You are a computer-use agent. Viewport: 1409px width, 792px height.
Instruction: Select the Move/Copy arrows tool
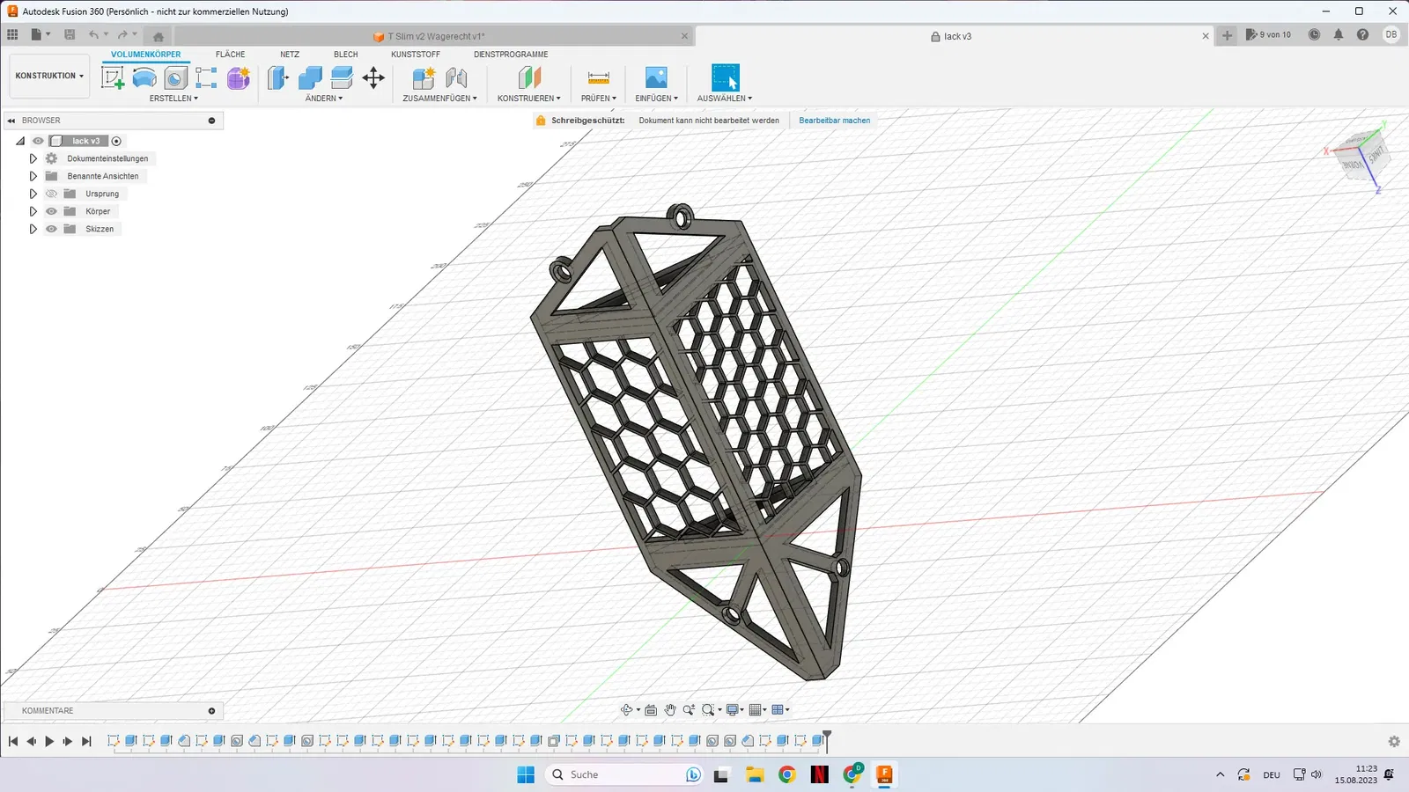[373, 77]
